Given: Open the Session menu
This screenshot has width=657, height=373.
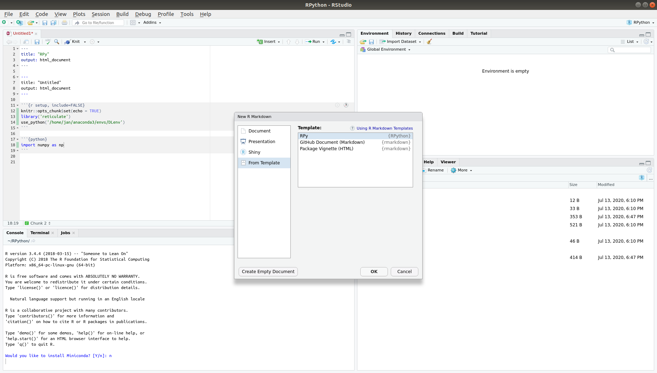Looking at the screenshot, I should [101, 14].
